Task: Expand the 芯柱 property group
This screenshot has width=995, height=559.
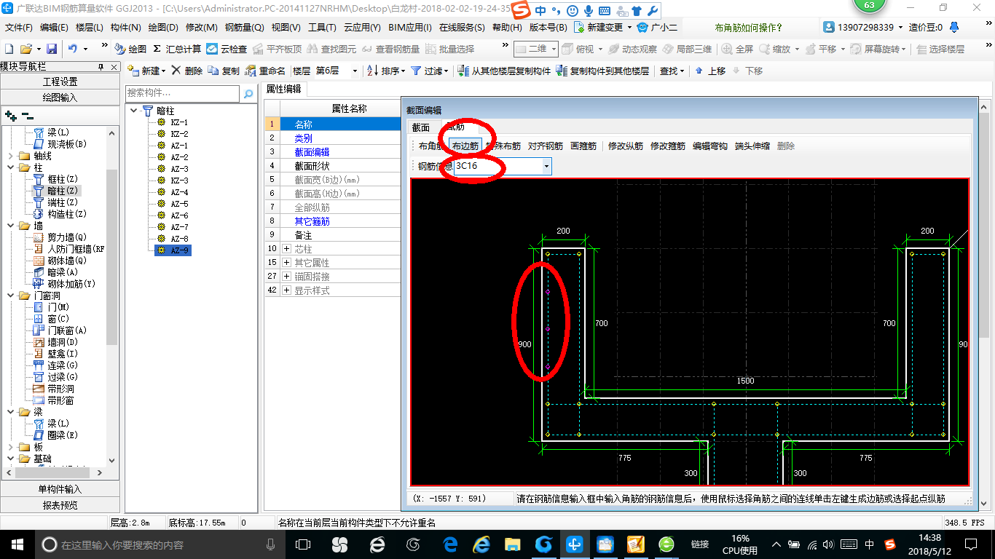Action: pyautogui.click(x=286, y=249)
